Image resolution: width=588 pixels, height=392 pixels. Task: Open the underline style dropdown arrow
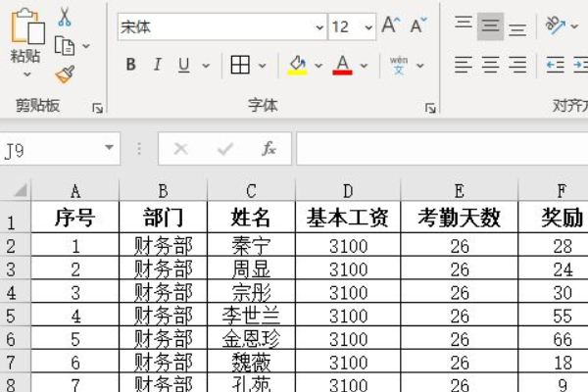(206, 66)
